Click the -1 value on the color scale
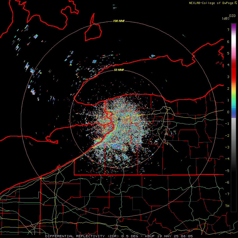This screenshot has width=238, height=238. (x=227, y=124)
